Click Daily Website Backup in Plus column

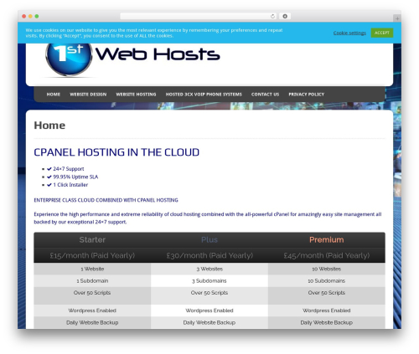(209, 322)
